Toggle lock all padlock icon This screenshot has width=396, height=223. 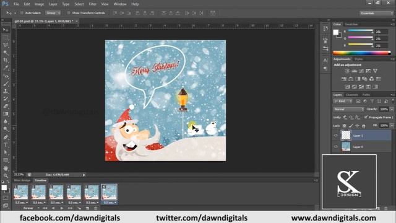click(364, 126)
